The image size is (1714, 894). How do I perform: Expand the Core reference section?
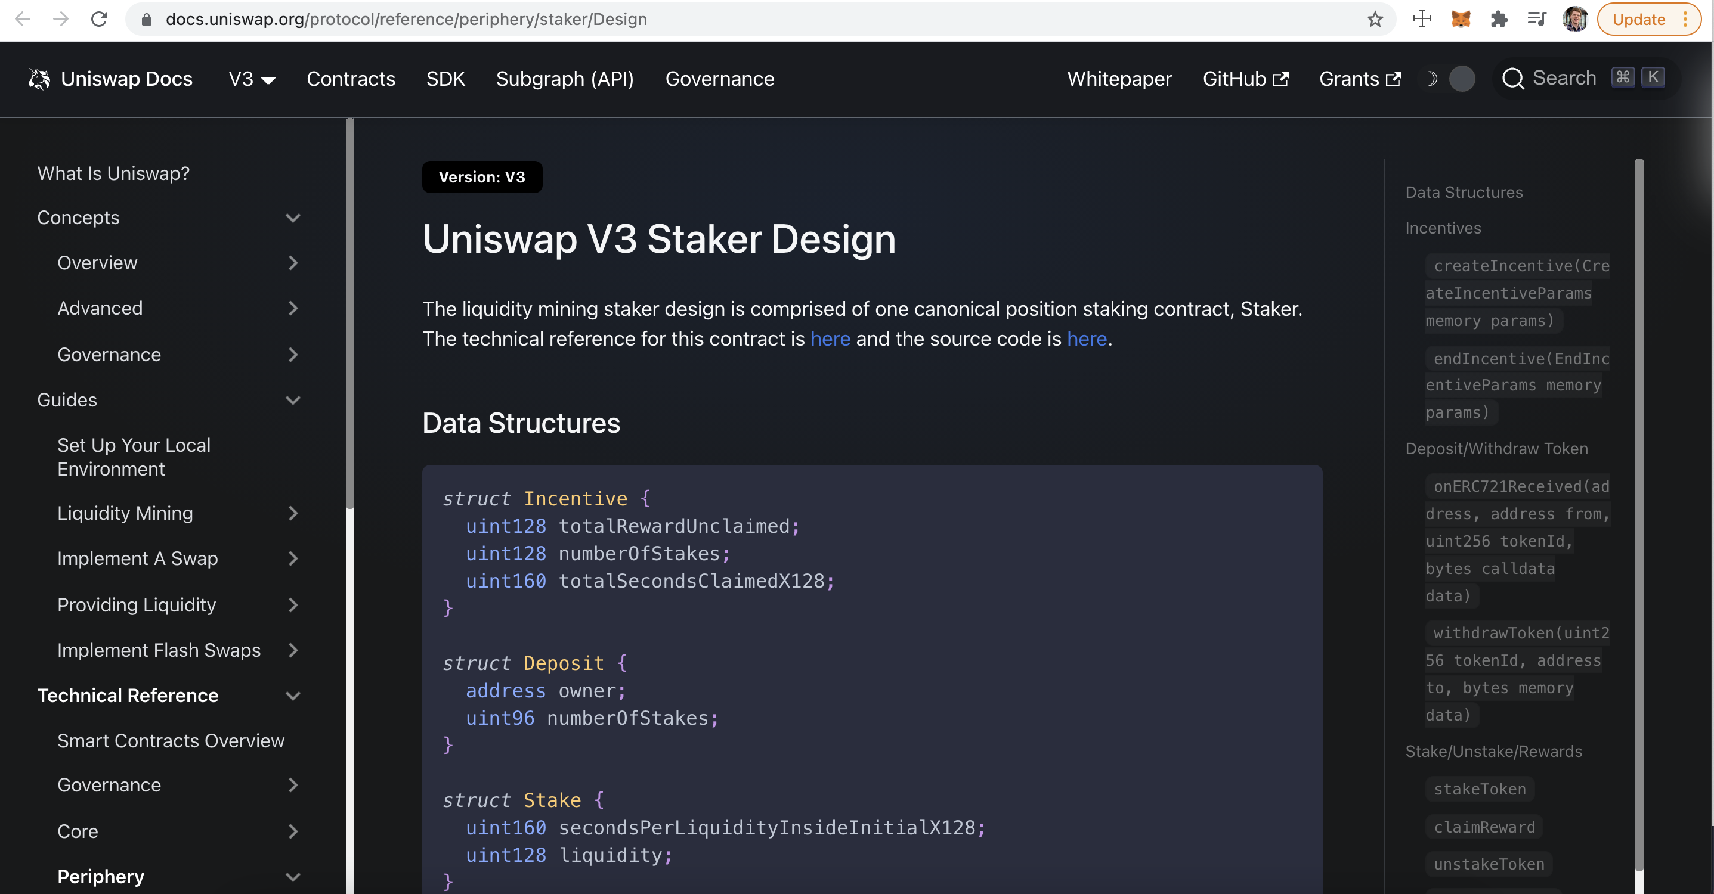(x=293, y=831)
